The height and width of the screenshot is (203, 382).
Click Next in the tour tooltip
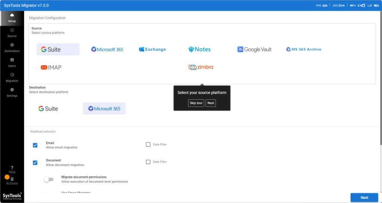(x=211, y=103)
